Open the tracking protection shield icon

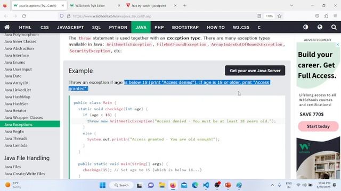[x=62, y=16]
